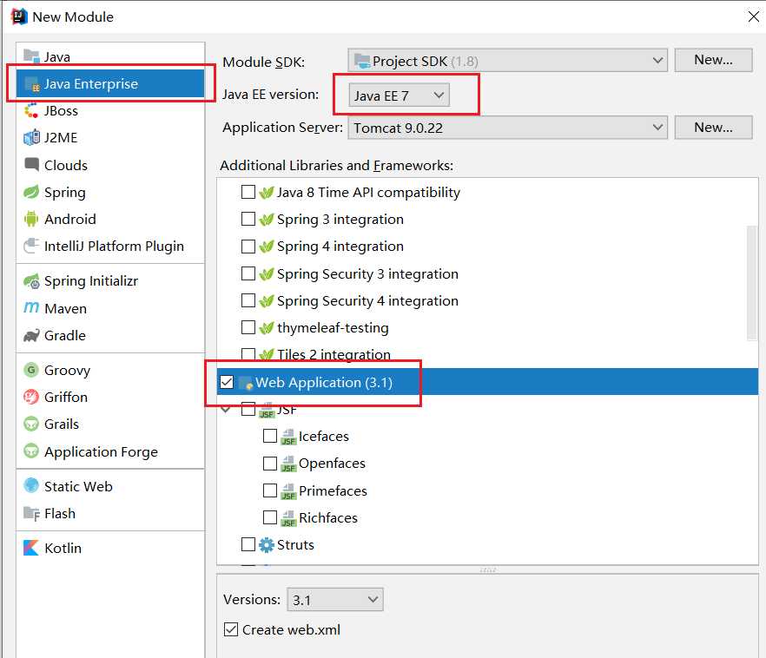Check Spring 3 integration
Viewport: 766px width, 658px height.
click(248, 219)
